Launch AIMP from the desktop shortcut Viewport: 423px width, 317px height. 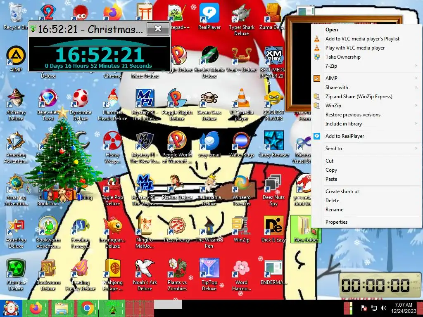[x=16, y=59]
